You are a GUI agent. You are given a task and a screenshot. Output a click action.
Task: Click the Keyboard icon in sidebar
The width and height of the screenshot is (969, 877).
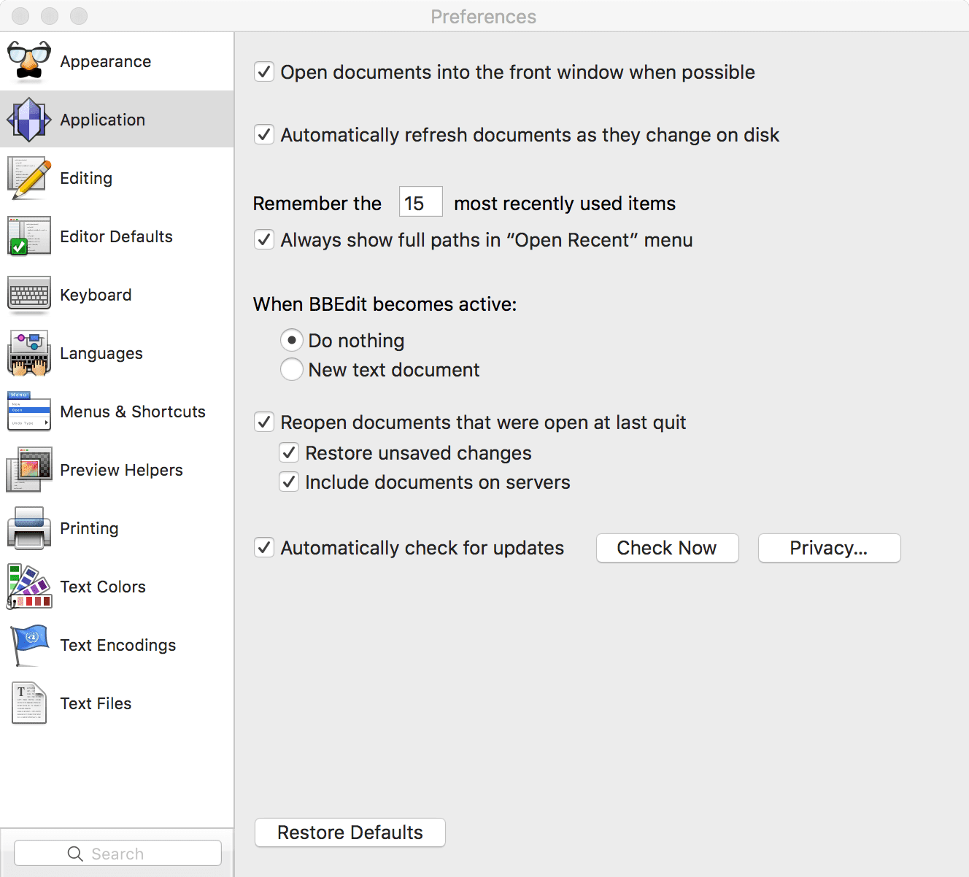pyautogui.click(x=29, y=295)
